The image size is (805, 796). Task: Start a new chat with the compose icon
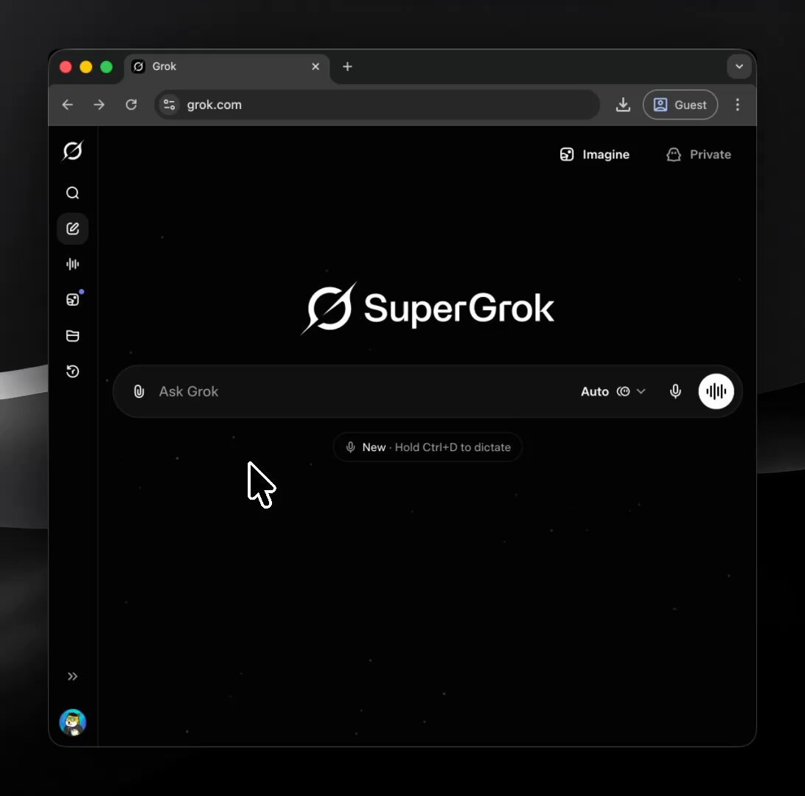tap(72, 228)
